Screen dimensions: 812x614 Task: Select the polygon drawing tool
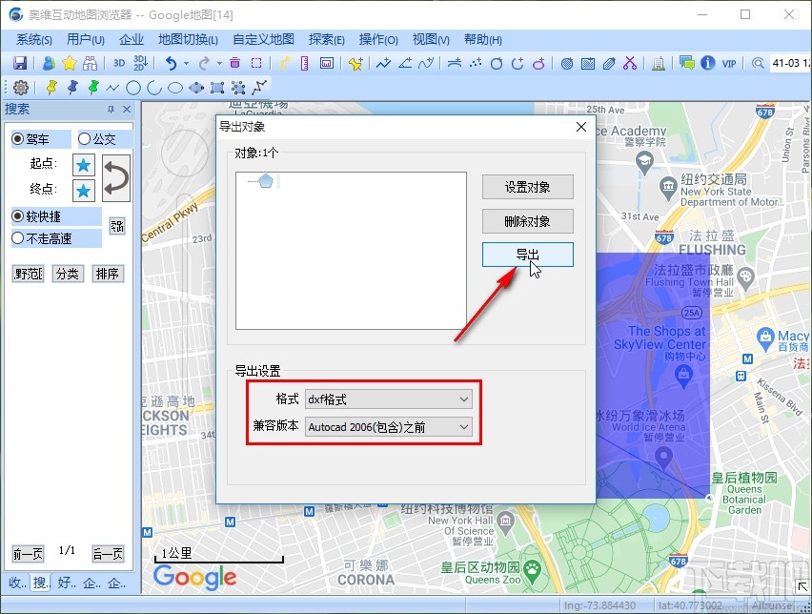pos(194,87)
